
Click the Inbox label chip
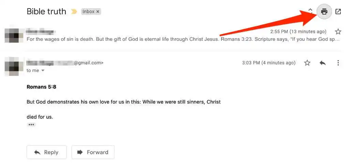88,12
